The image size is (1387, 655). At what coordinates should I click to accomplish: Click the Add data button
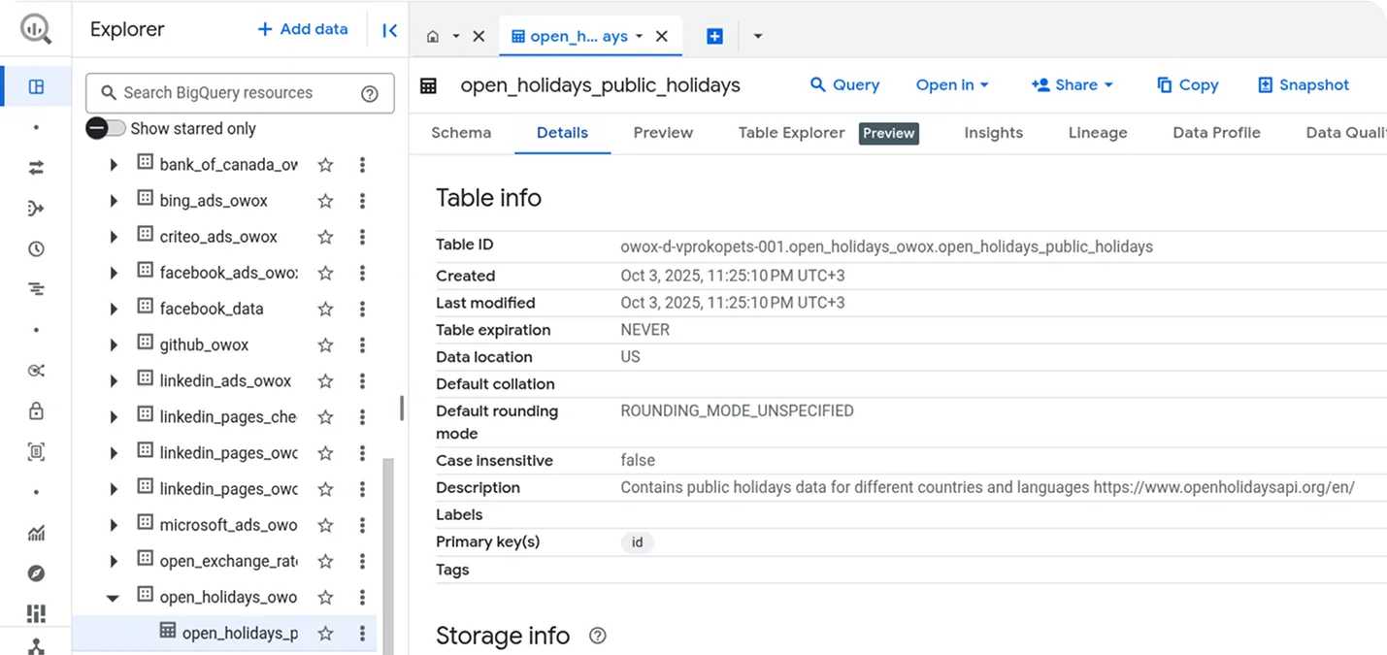[302, 29]
